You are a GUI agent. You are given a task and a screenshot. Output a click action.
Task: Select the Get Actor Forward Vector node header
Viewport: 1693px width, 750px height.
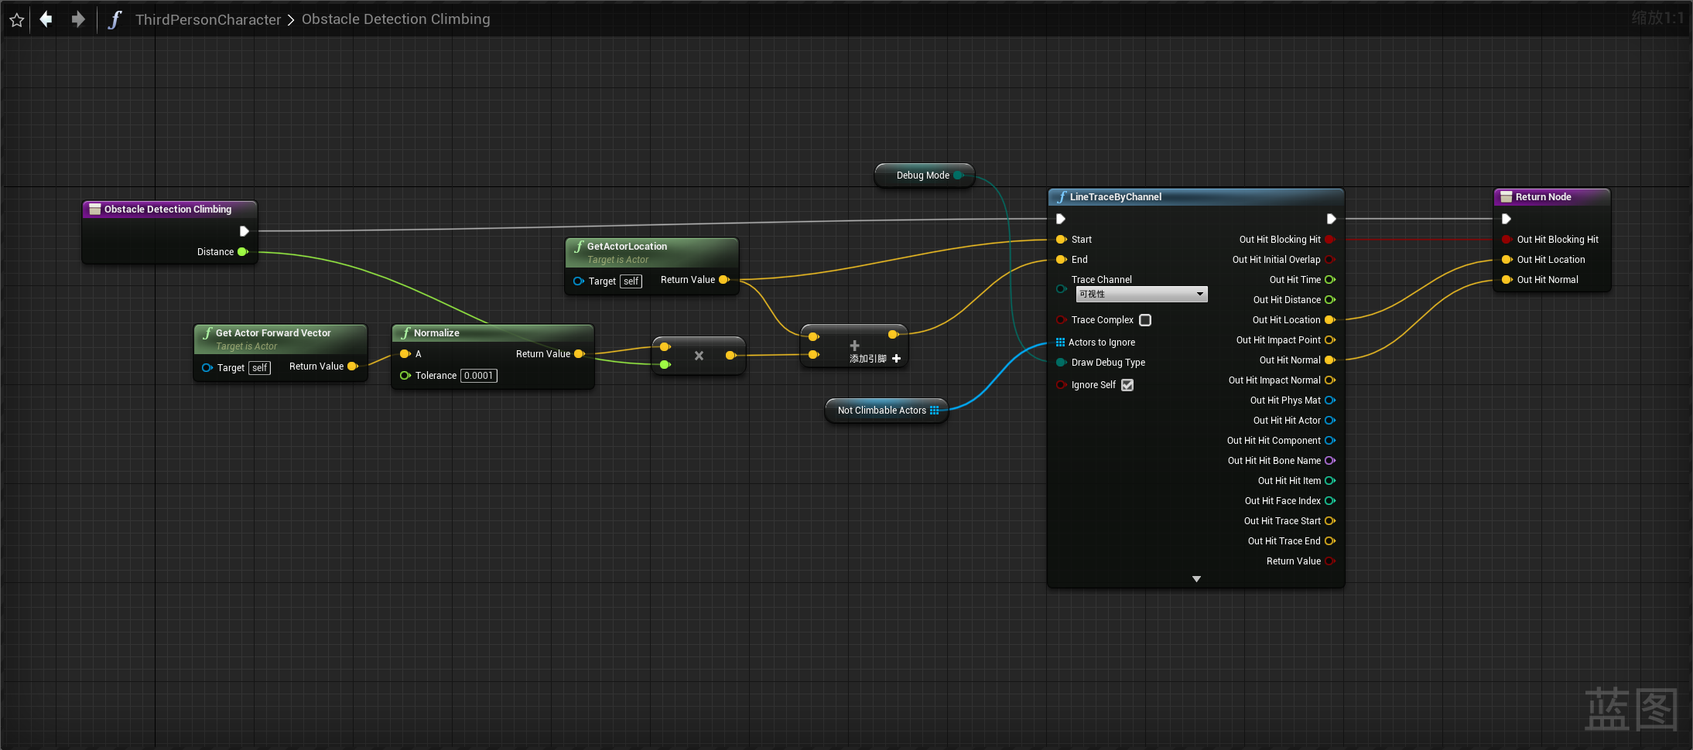click(273, 333)
